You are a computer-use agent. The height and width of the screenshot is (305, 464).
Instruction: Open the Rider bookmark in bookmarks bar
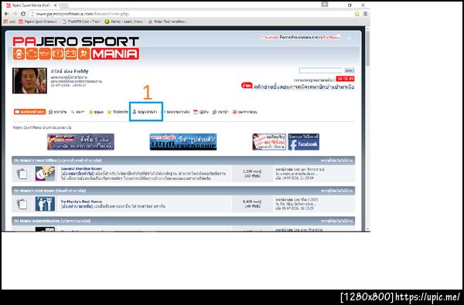coord(168,22)
